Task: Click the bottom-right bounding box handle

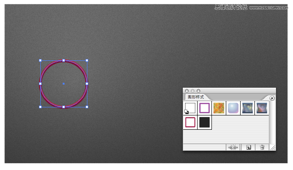Action: click(87, 107)
